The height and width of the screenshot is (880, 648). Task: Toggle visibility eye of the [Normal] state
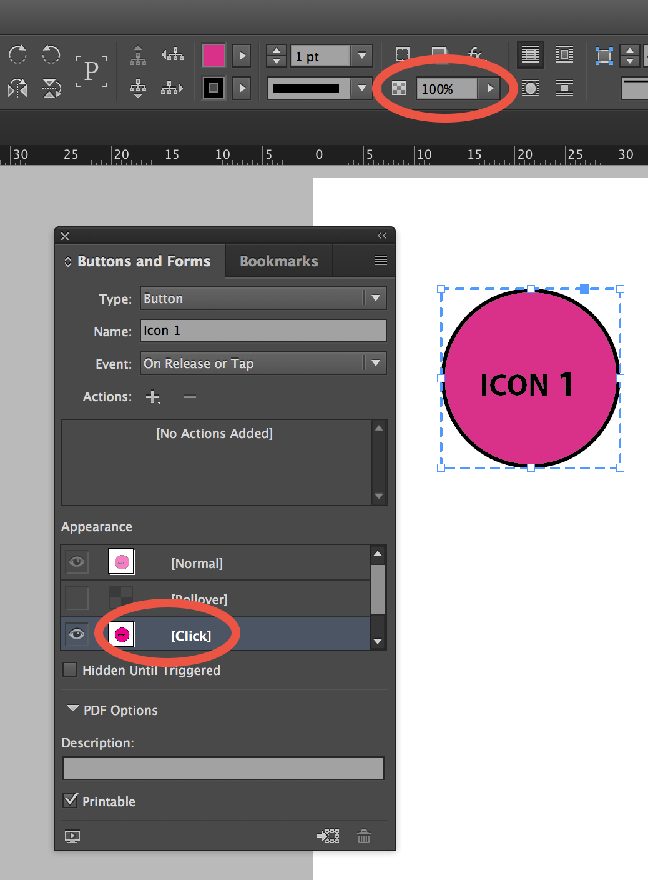point(77,562)
